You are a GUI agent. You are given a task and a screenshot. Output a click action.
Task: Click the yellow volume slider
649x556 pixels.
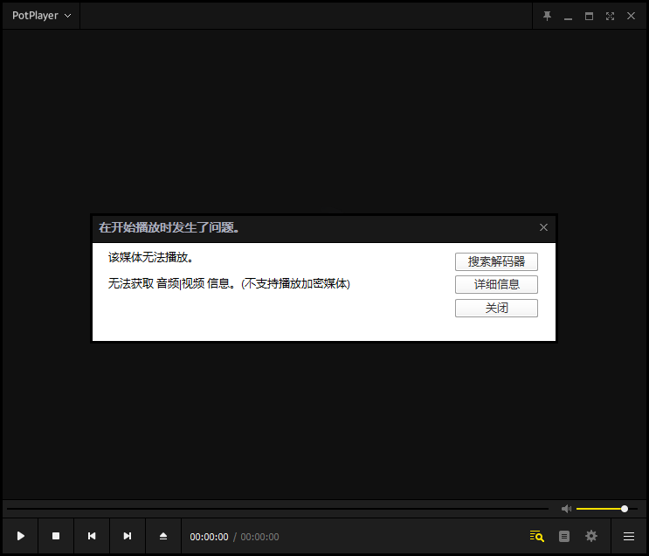[601, 509]
